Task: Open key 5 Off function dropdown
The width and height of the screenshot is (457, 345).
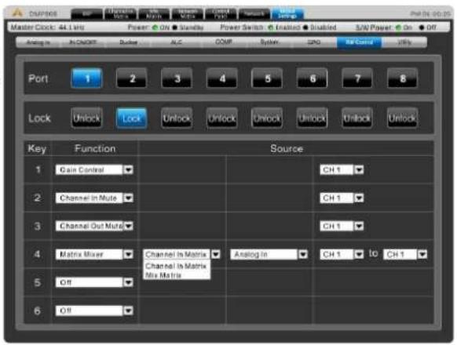Action: (x=94, y=282)
